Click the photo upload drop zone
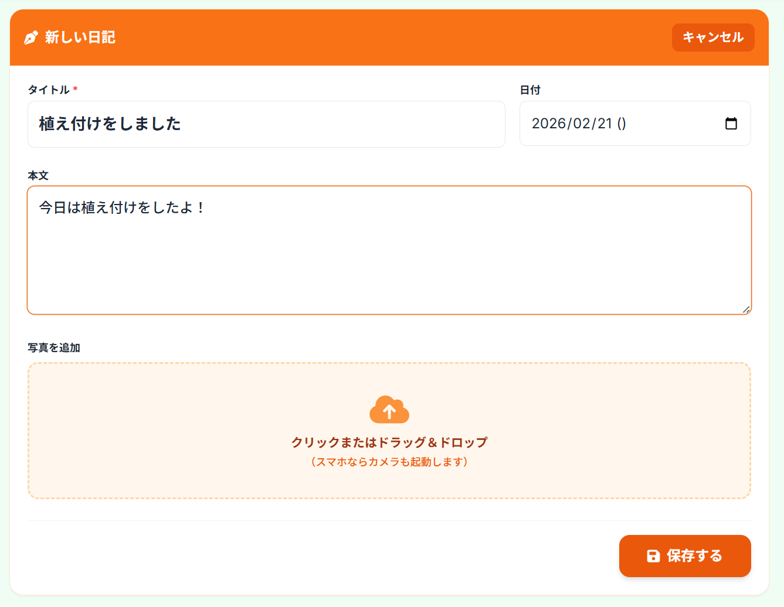 coord(389,429)
